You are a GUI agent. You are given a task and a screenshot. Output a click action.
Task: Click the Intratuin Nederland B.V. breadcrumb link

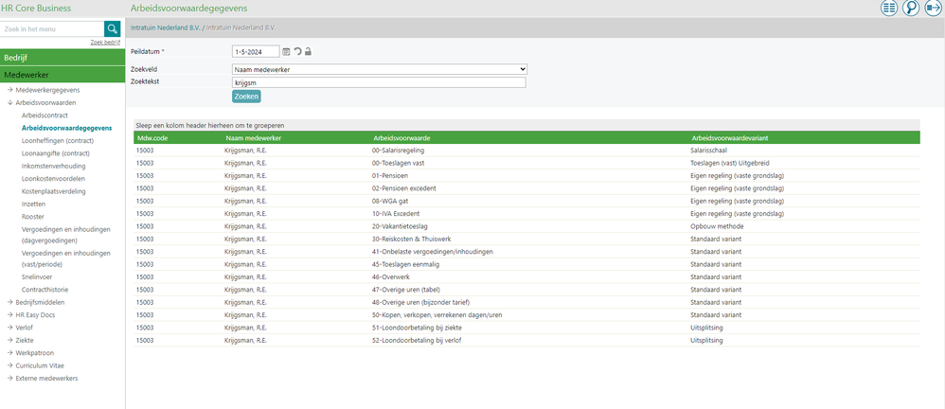(165, 28)
